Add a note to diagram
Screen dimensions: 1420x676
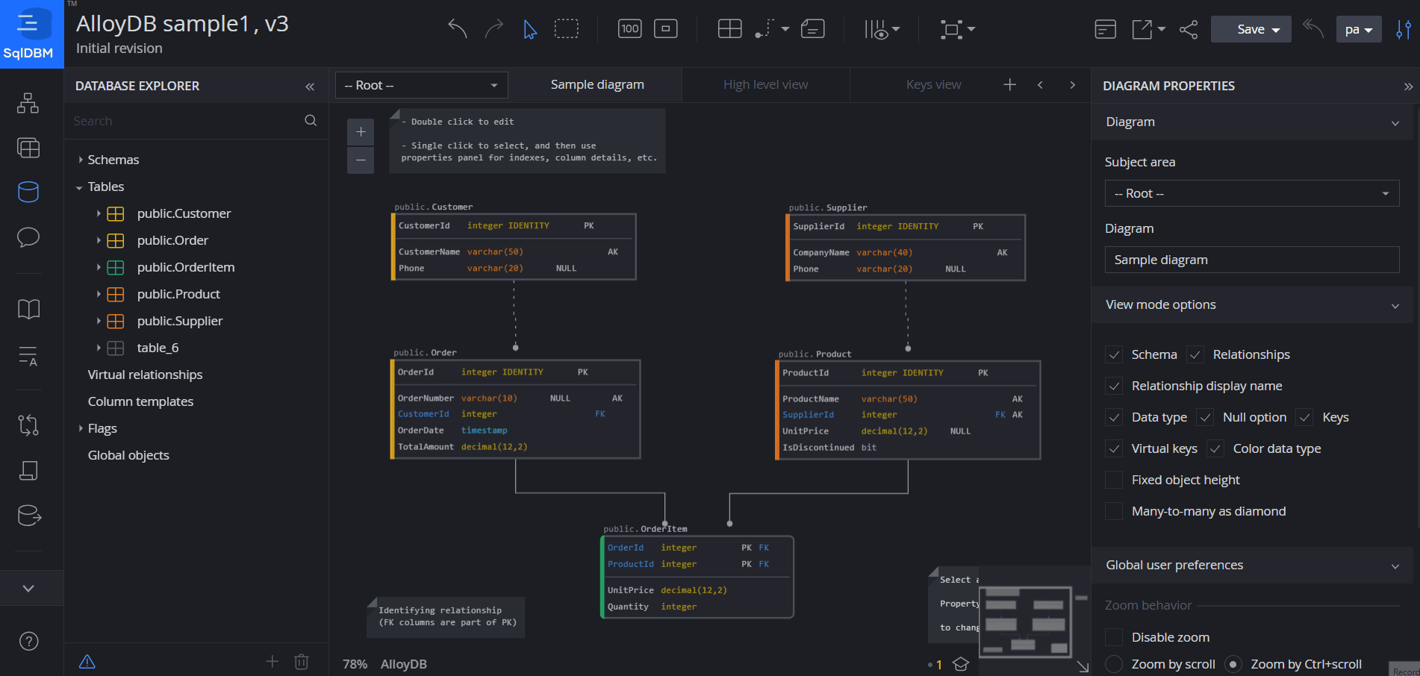click(x=813, y=29)
